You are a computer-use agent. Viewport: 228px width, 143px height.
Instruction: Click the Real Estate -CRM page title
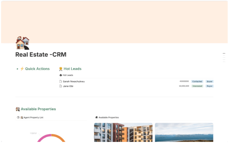coord(41,55)
